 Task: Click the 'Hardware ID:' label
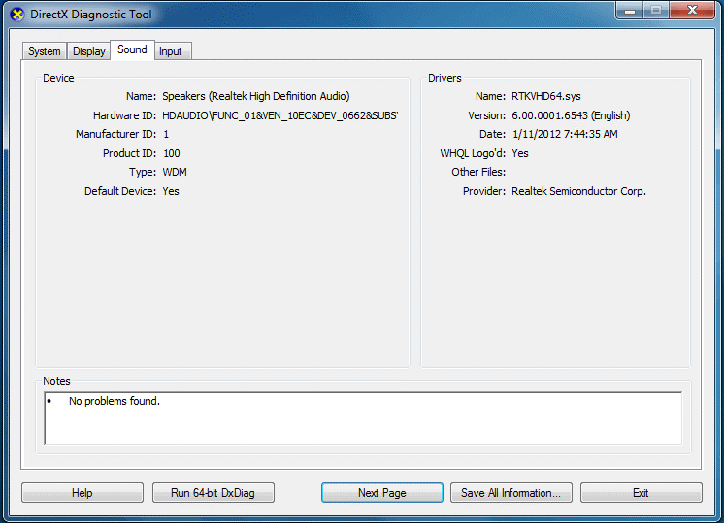coord(124,115)
